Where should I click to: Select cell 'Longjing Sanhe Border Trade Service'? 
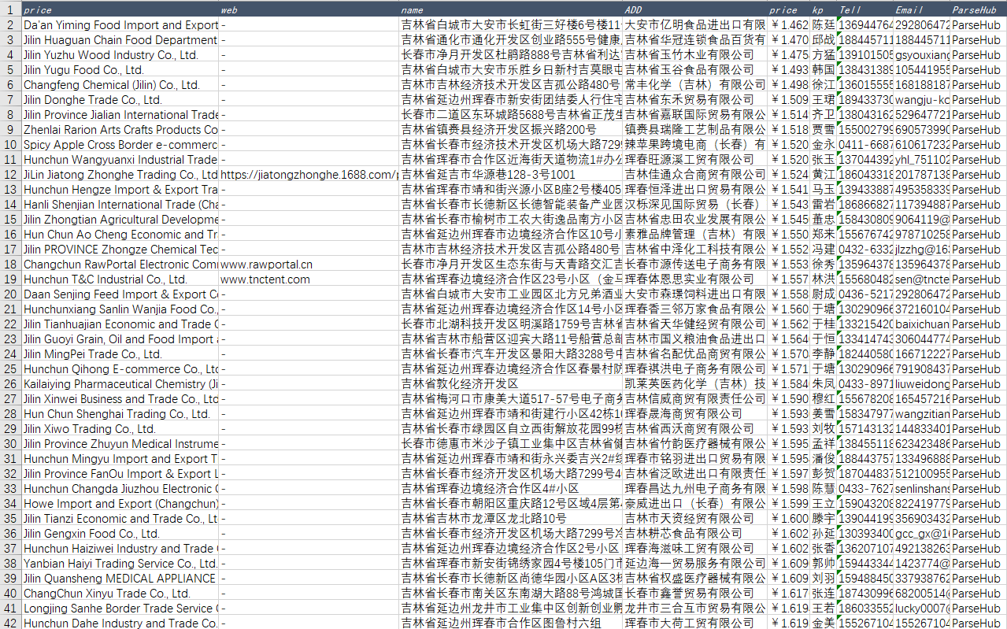point(120,609)
